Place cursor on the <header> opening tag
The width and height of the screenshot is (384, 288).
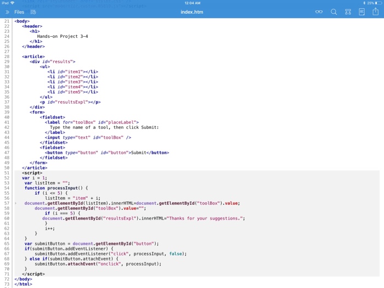pyautogui.click(x=32, y=26)
